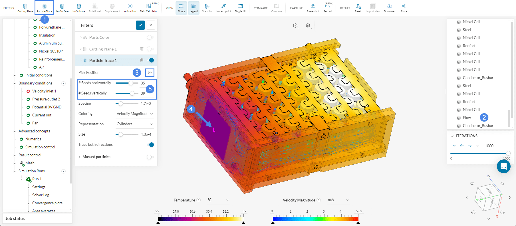The image size is (516, 226).
Task: Add an Iso Surface filter
Action: click(x=62, y=8)
